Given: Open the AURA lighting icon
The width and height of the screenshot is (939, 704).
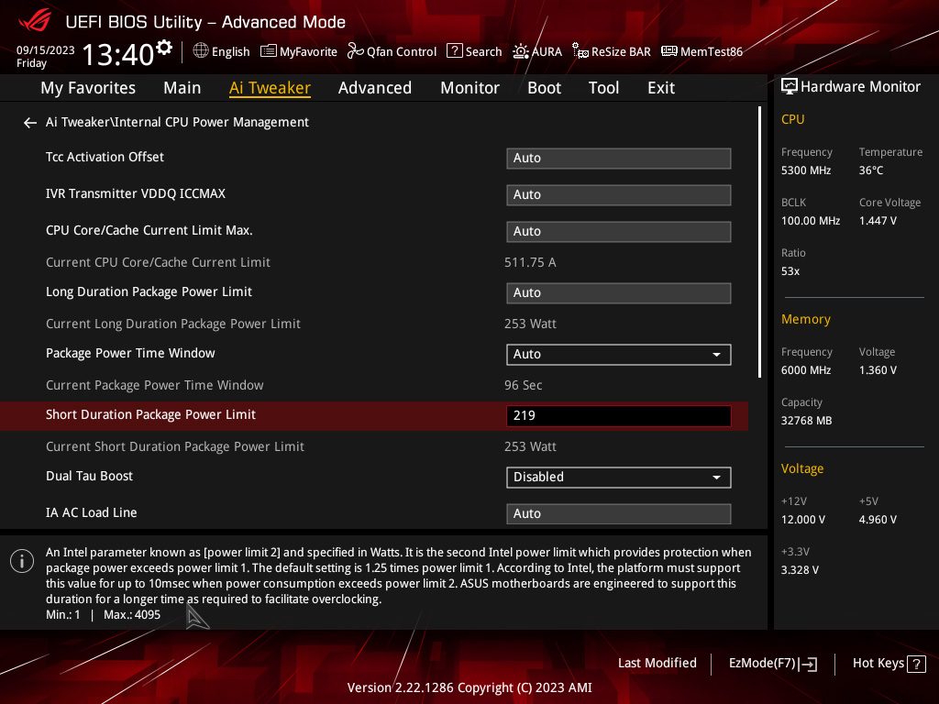Looking at the screenshot, I should [x=521, y=51].
